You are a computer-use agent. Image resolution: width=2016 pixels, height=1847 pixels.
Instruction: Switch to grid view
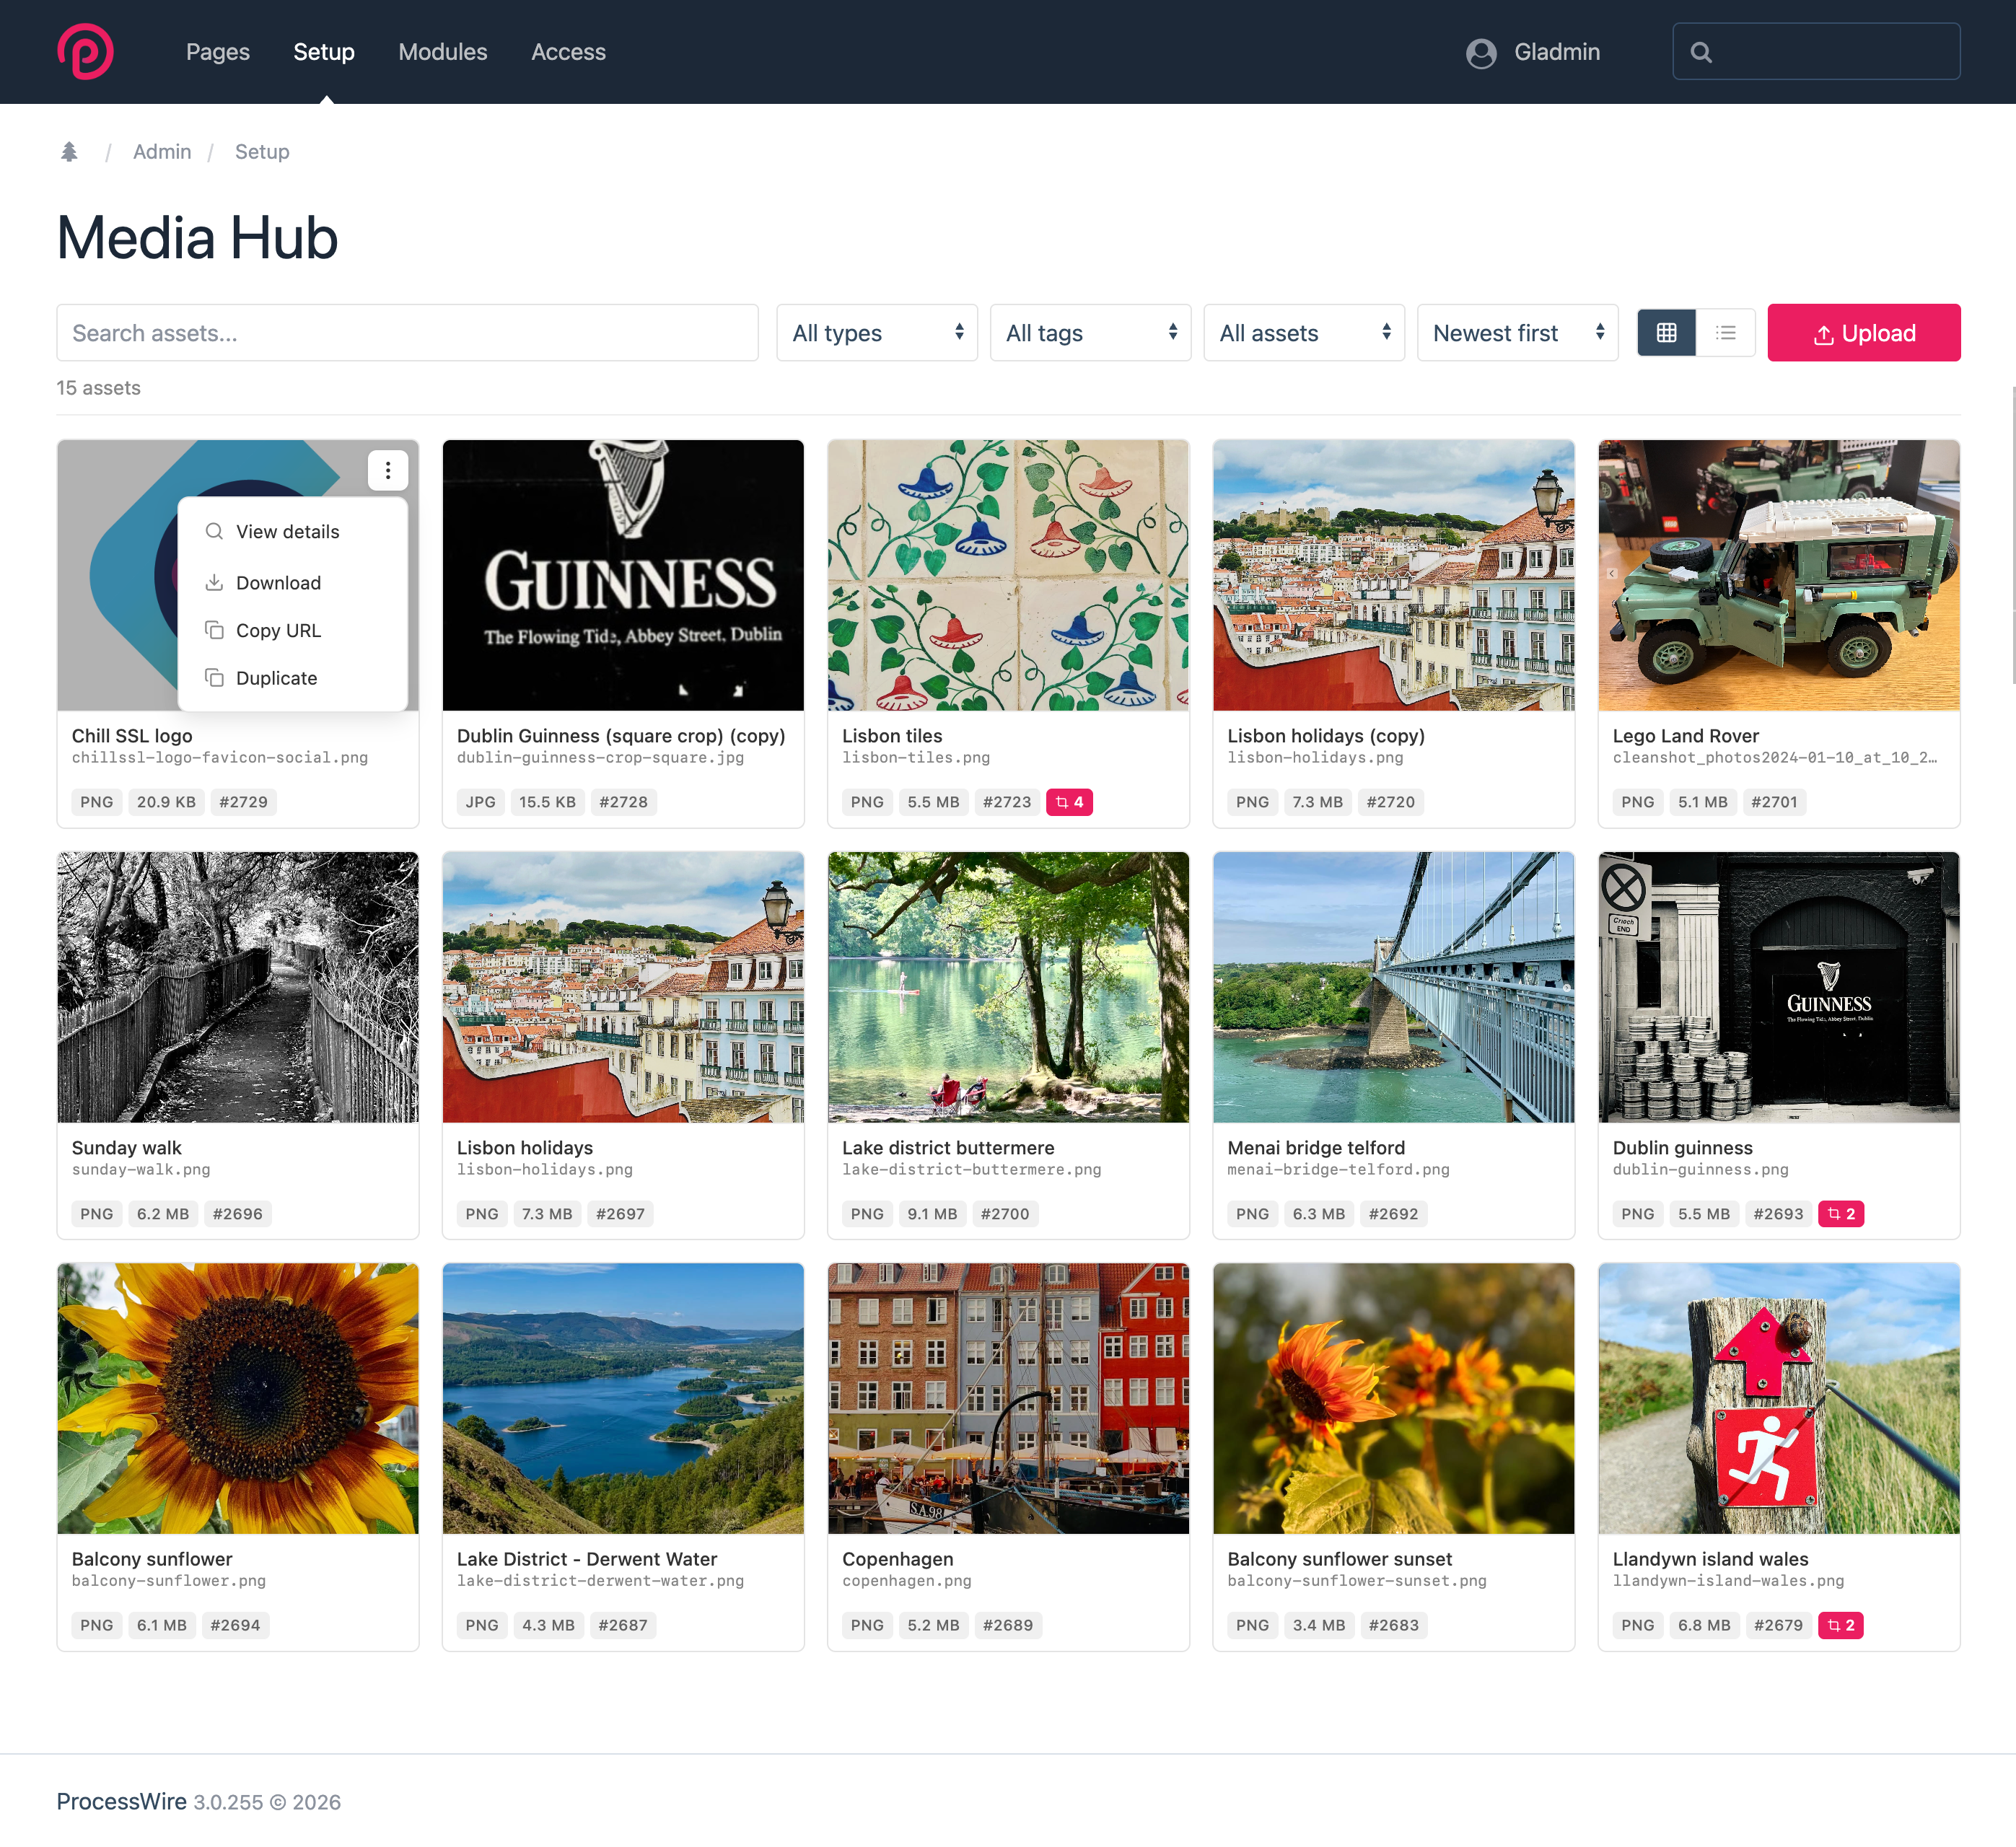pos(1666,333)
